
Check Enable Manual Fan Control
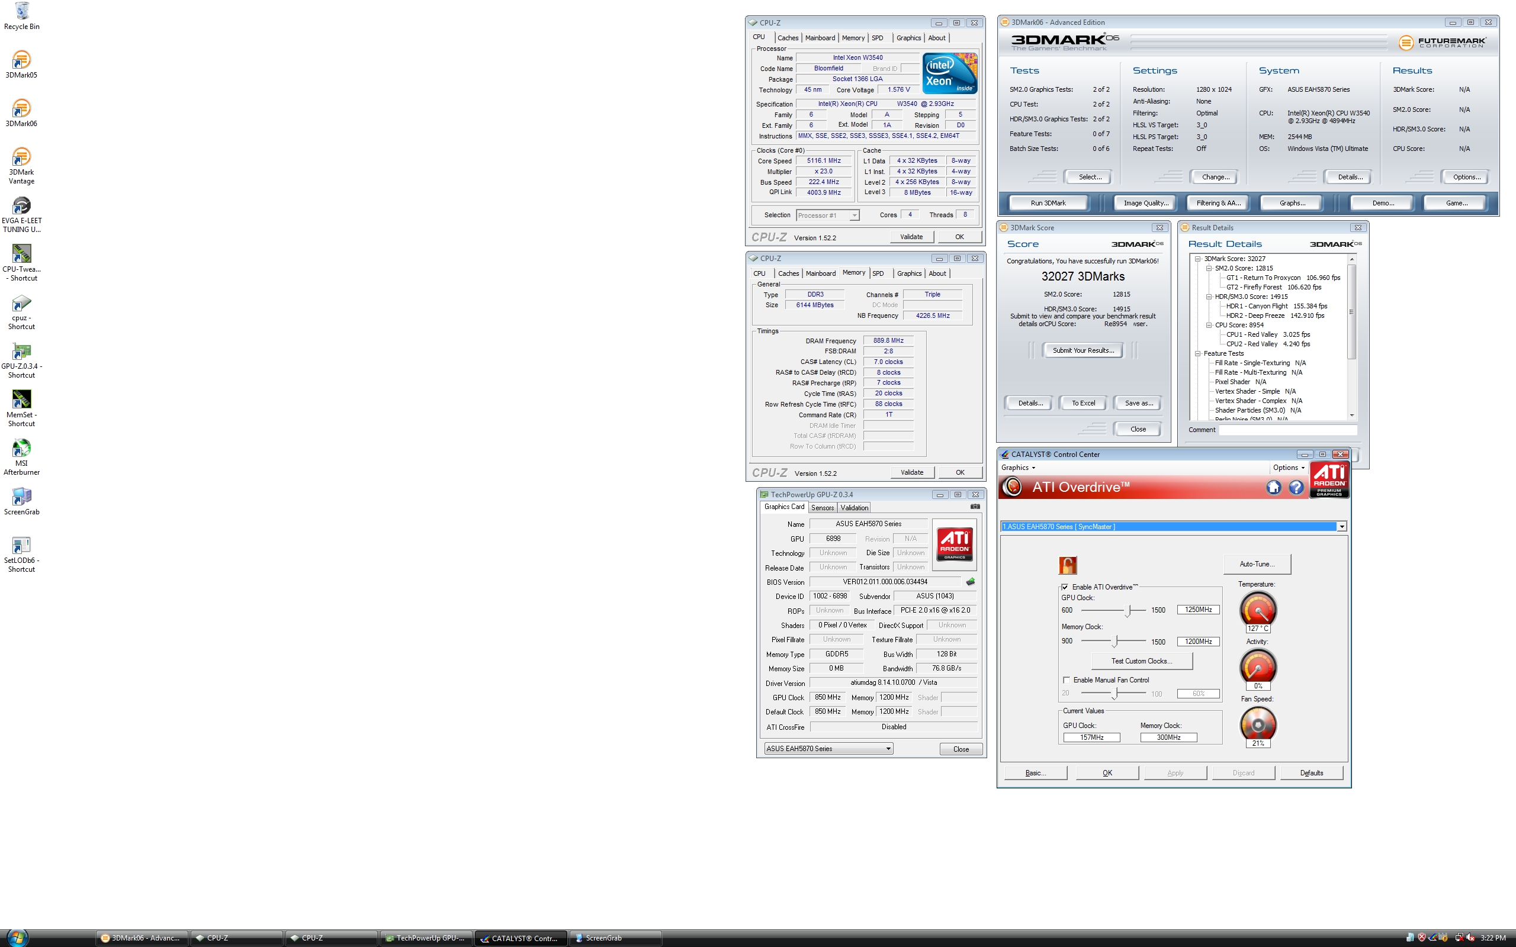point(1066,680)
